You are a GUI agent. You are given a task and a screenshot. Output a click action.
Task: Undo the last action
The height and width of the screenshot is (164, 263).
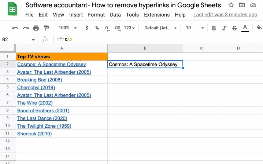[x=15, y=28]
